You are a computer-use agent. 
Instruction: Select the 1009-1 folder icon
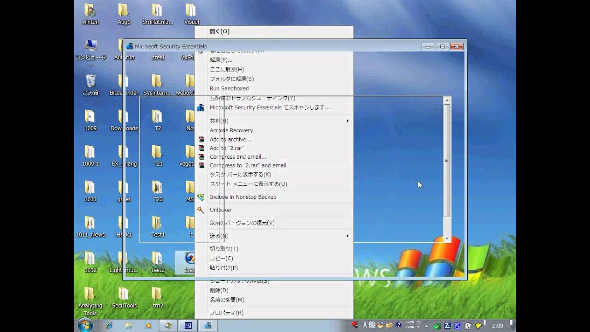click(90, 156)
